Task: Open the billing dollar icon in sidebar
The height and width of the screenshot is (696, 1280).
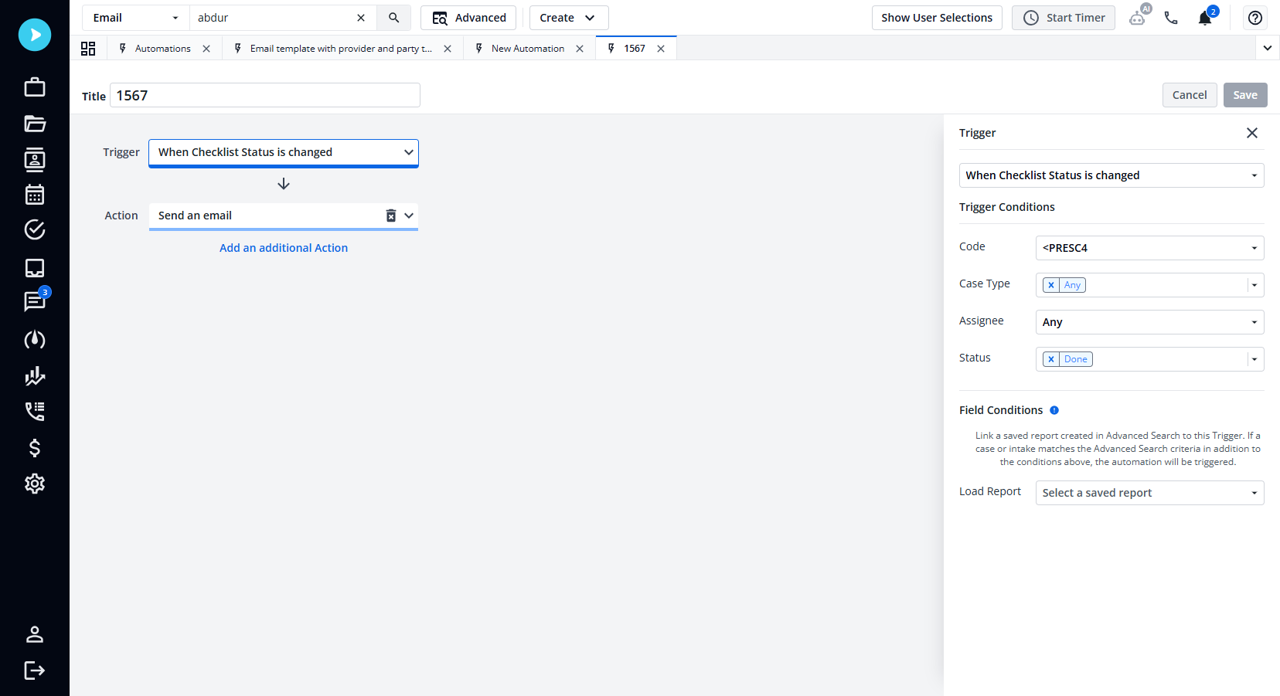Action: point(34,448)
